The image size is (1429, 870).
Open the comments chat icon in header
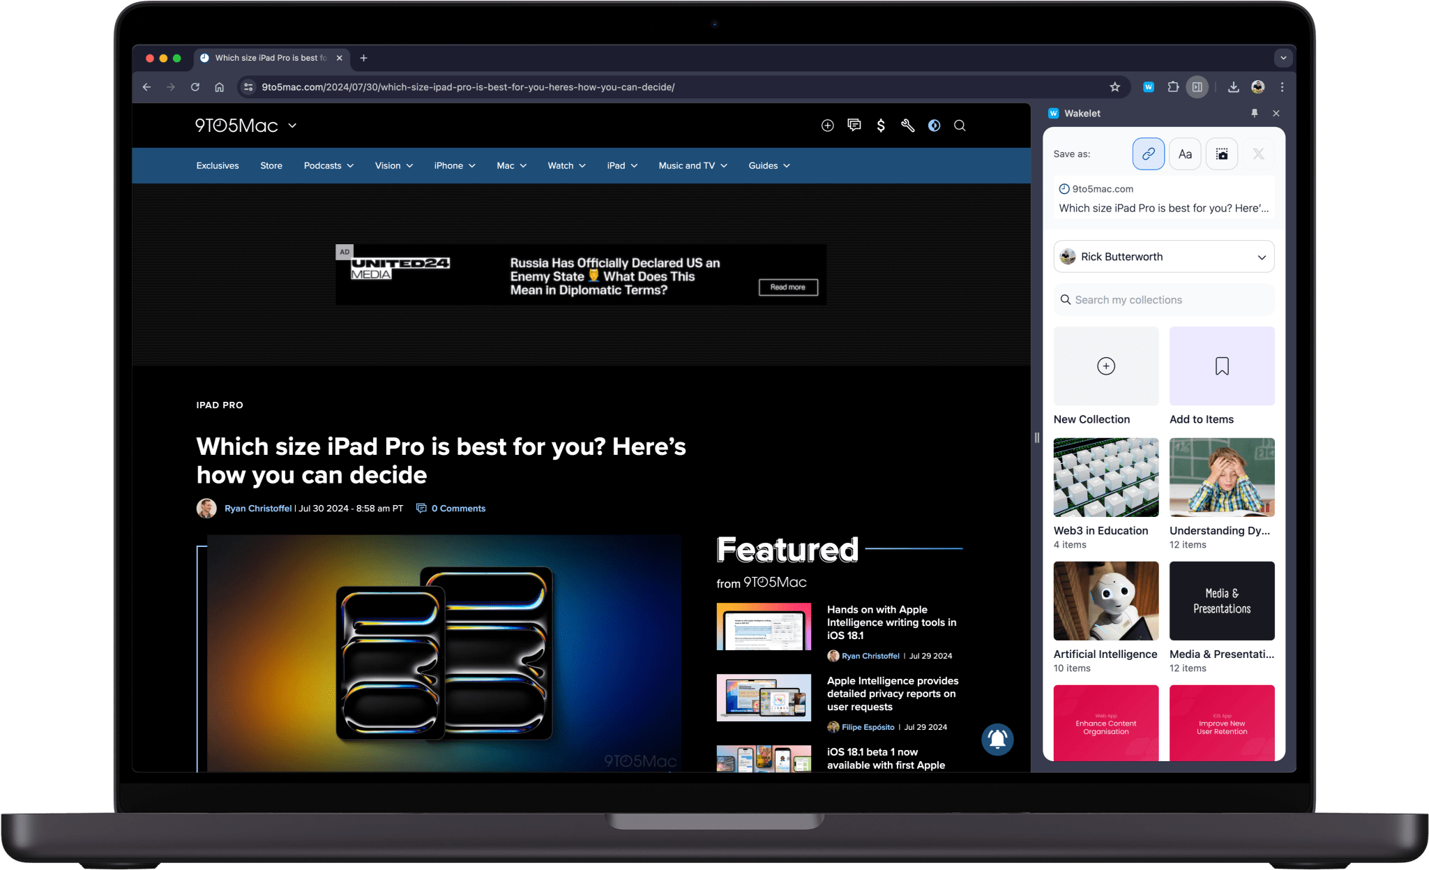point(854,126)
